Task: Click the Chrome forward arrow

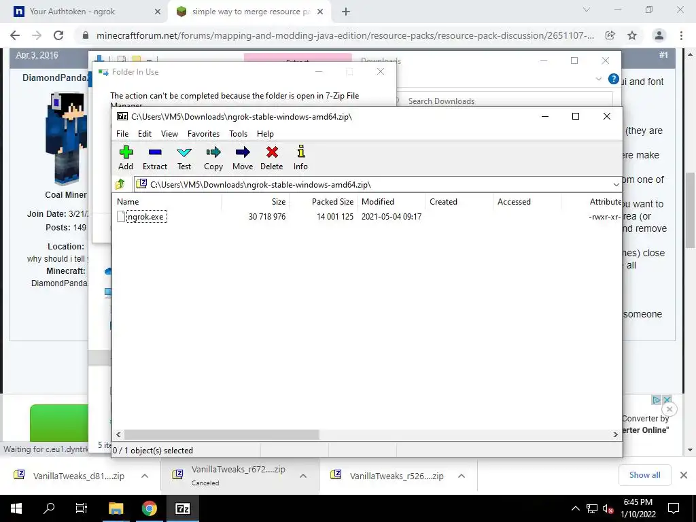Action: coord(37,35)
